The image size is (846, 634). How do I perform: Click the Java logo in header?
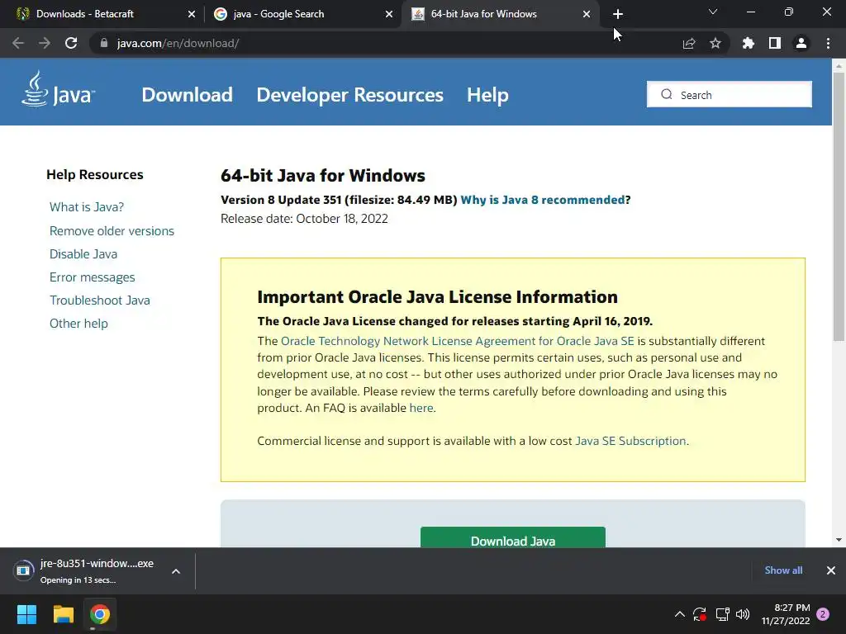click(59, 89)
